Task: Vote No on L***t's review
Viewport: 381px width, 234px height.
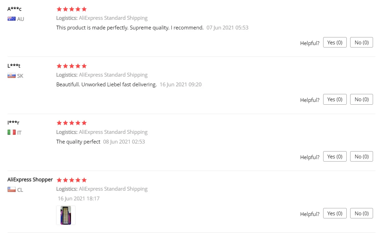Action: (361, 99)
